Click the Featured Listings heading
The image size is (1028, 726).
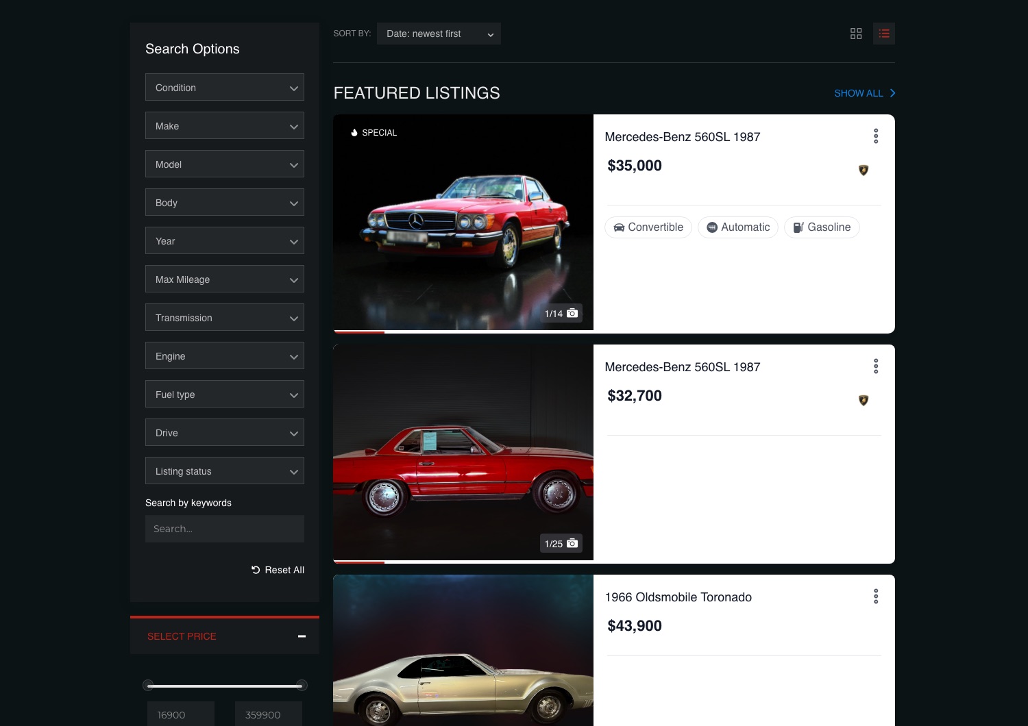417,93
